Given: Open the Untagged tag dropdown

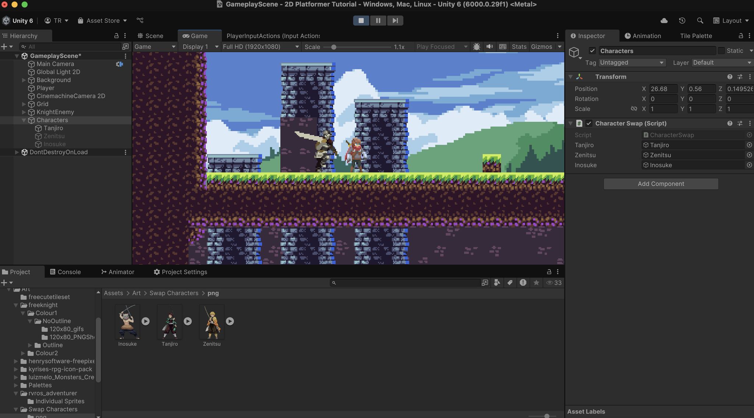Looking at the screenshot, I should coord(632,62).
